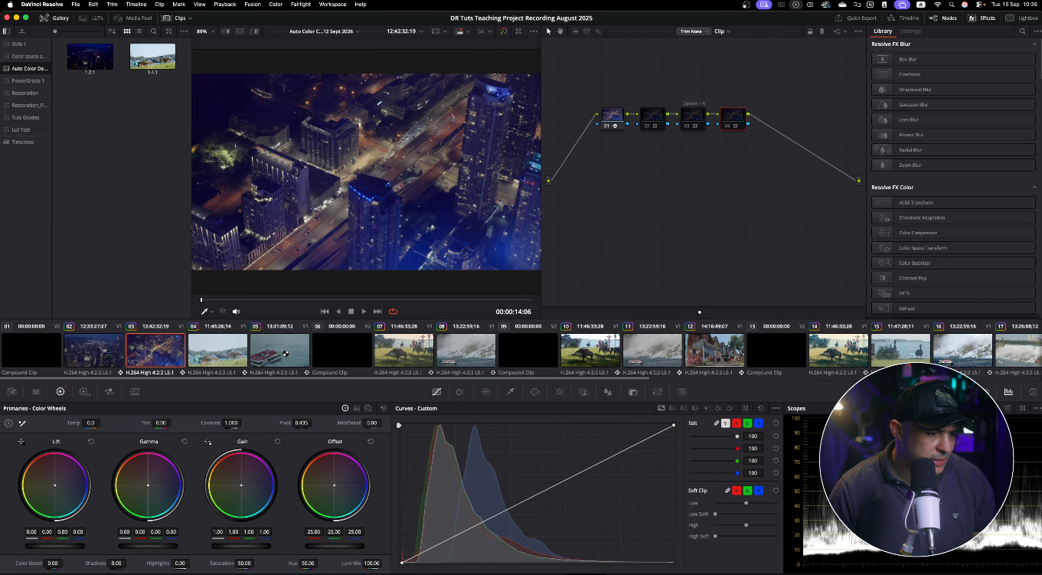1042x575 pixels.
Task: Open Trim None dropdown
Action: coord(694,31)
